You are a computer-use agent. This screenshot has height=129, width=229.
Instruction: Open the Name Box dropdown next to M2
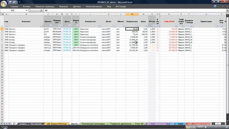click(26, 10)
